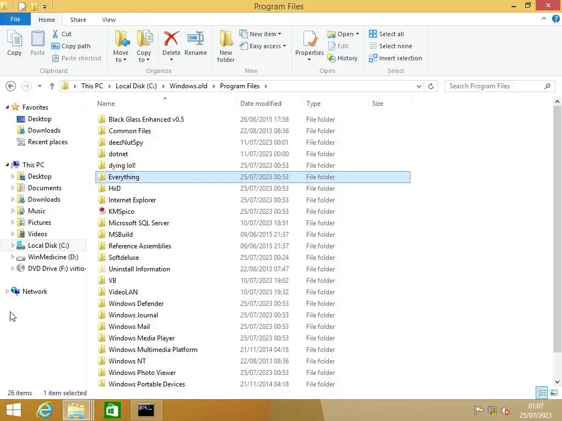Go back with the Back arrow
562x421 pixels.
tap(11, 86)
